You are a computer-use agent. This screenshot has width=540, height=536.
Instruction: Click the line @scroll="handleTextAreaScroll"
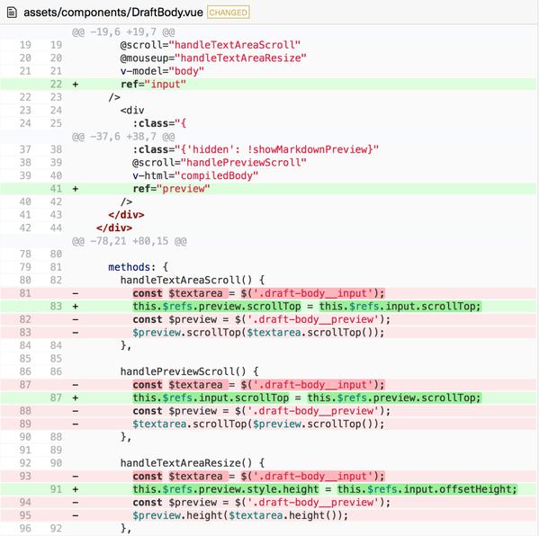point(210,45)
